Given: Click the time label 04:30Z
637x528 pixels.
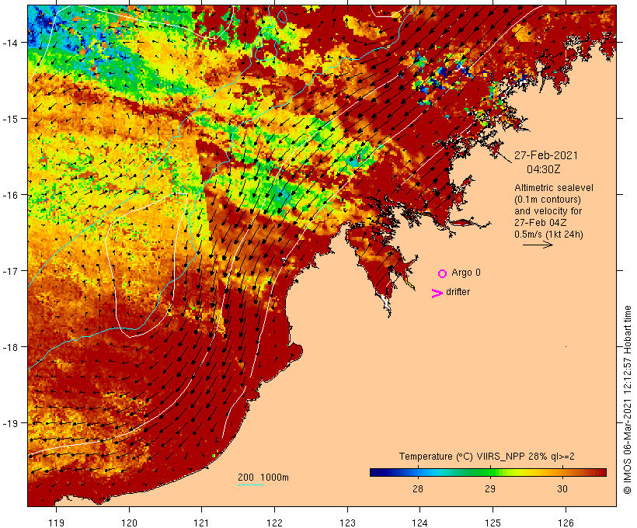Looking at the screenshot, I should click(543, 169).
